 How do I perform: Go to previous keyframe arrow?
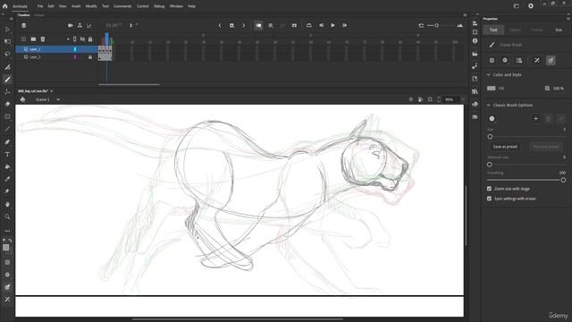click(220, 26)
